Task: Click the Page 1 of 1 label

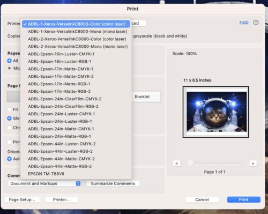Action: pos(215,172)
